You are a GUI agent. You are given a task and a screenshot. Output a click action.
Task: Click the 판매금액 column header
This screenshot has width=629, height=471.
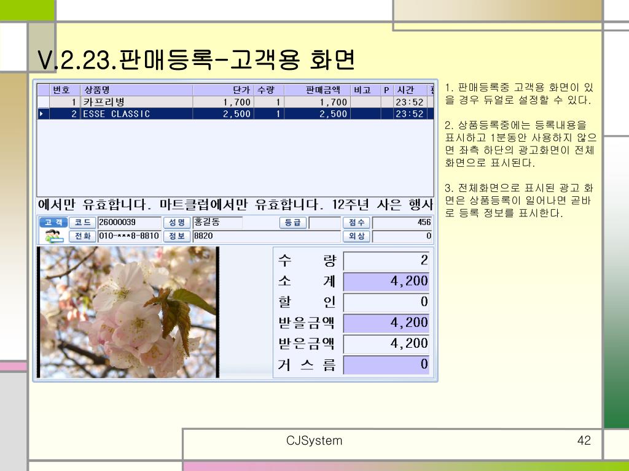318,90
